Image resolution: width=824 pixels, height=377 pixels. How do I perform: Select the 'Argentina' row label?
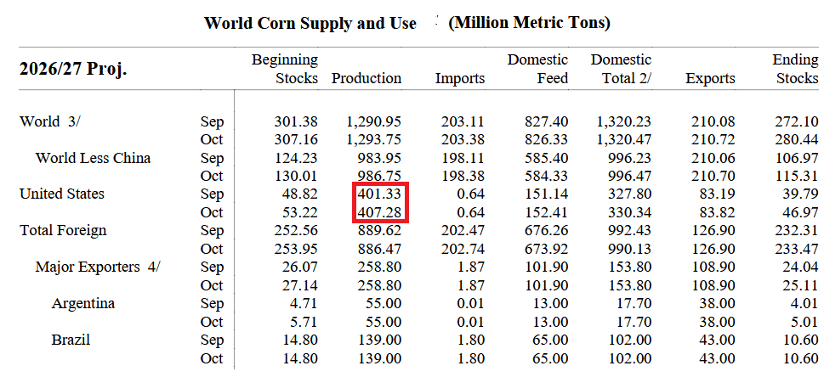point(83,303)
